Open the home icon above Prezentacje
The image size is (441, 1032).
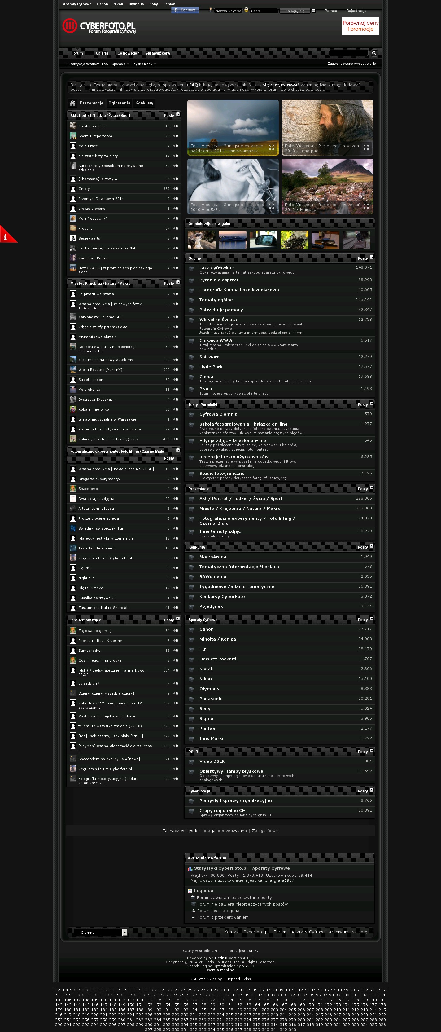[x=72, y=104]
